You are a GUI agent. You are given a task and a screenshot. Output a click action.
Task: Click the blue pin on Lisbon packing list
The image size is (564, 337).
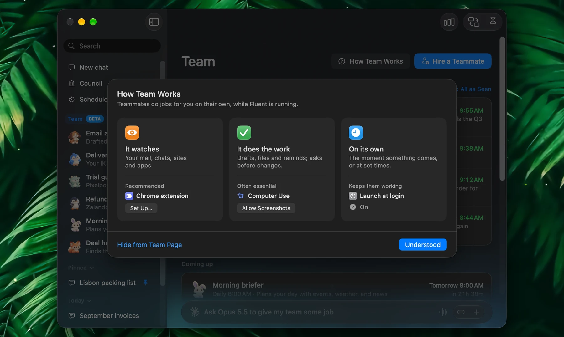tap(145, 283)
